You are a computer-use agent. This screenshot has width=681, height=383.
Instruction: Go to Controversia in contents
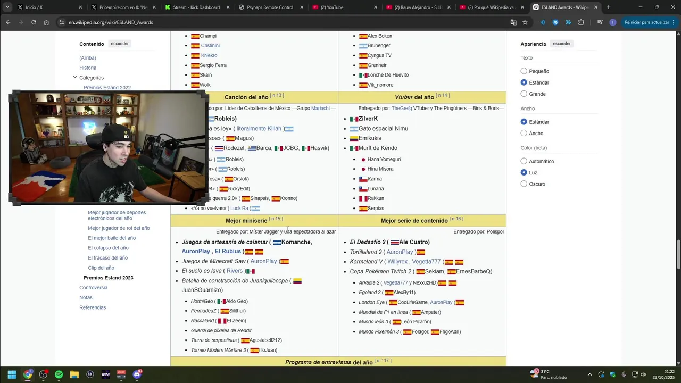[93, 288]
